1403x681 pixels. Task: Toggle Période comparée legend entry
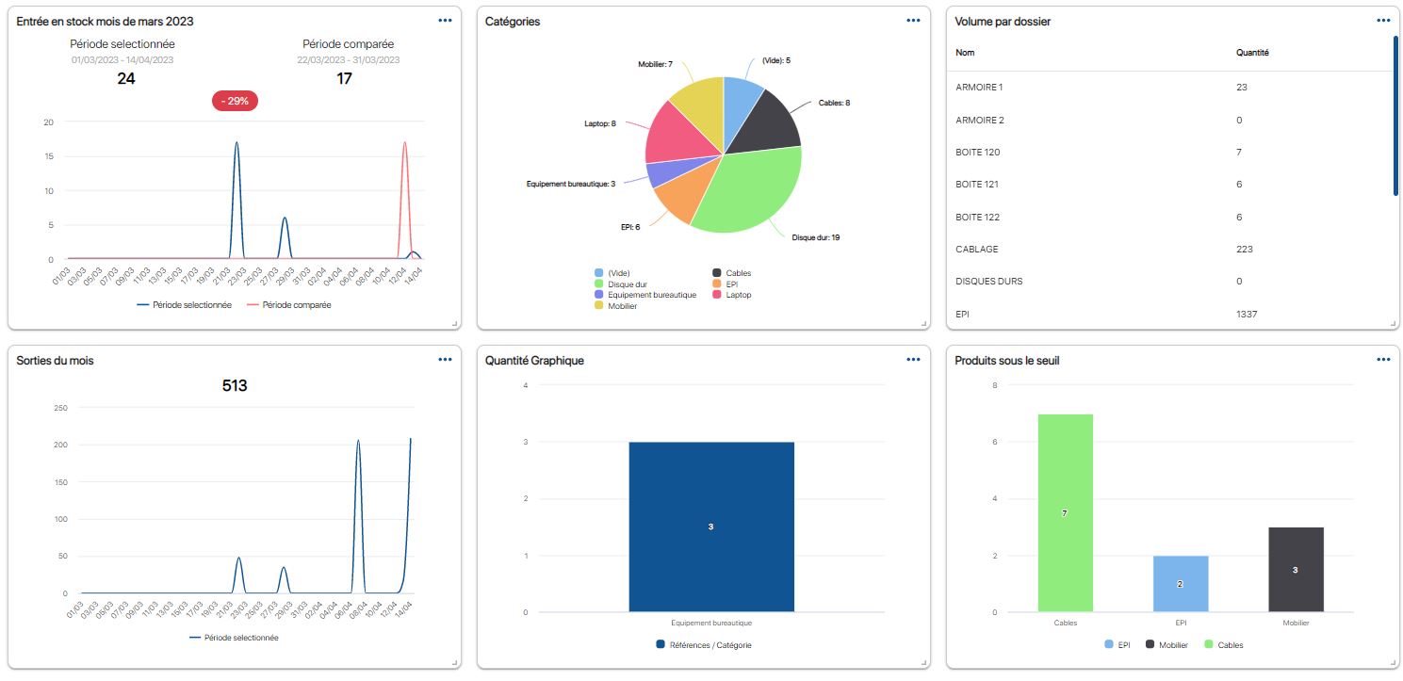[288, 305]
